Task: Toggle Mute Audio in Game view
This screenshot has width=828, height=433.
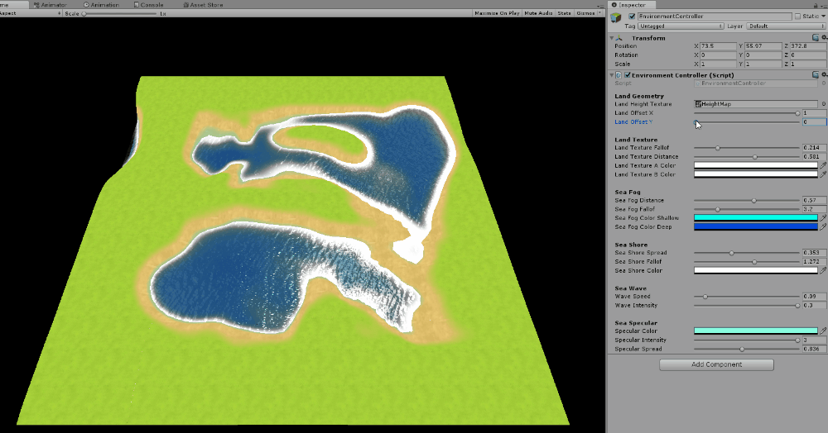Action: click(x=538, y=13)
